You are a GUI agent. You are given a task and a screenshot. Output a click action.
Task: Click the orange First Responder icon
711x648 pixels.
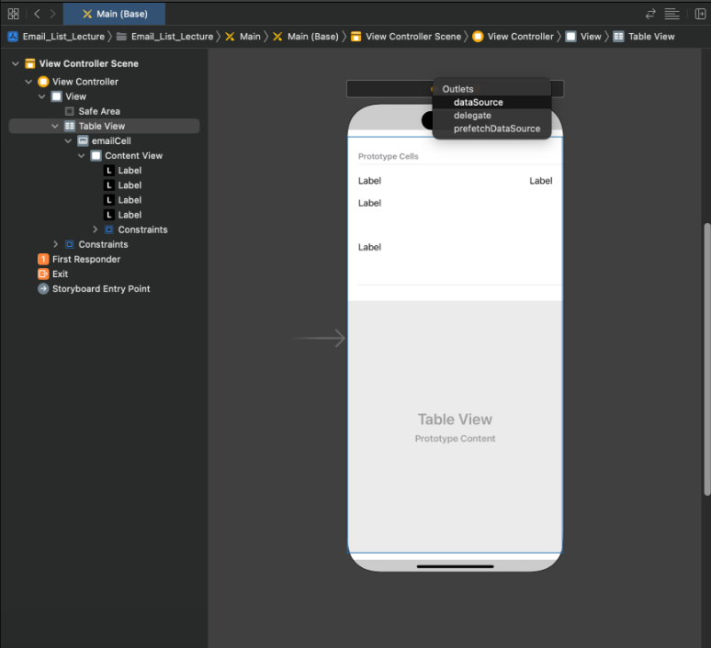43,259
